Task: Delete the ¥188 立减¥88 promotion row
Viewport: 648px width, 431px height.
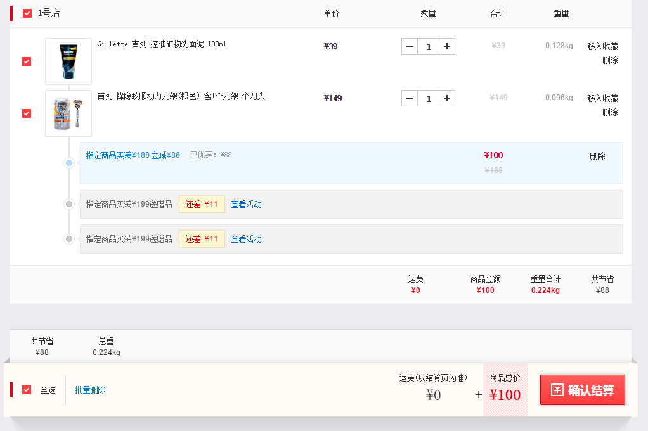Action: pos(597,156)
